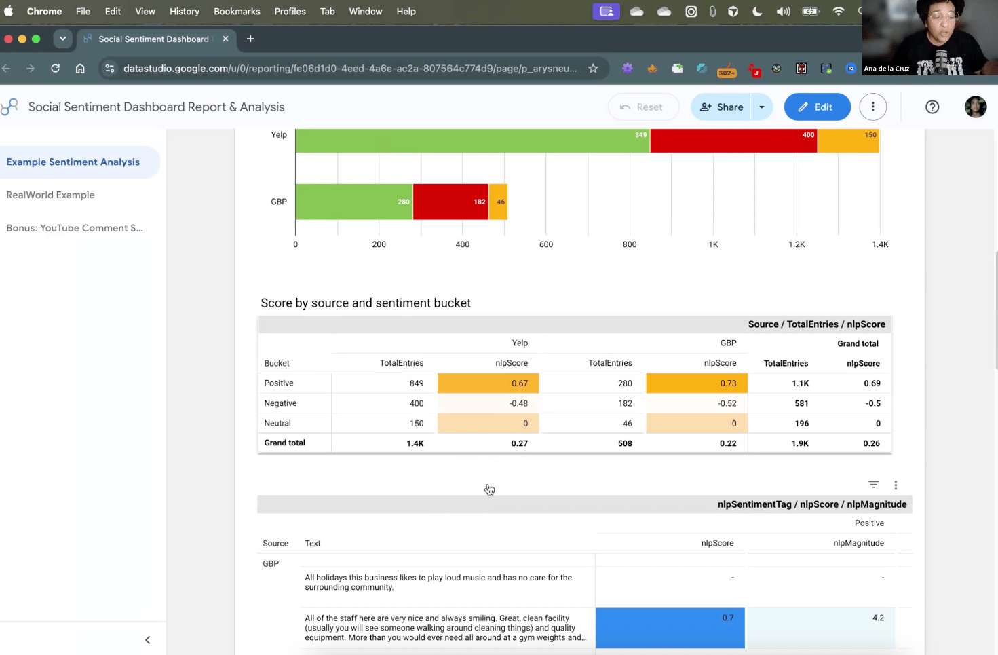
Task: Open the Bonus: YouTube Comment page
Action: [x=75, y=228]
